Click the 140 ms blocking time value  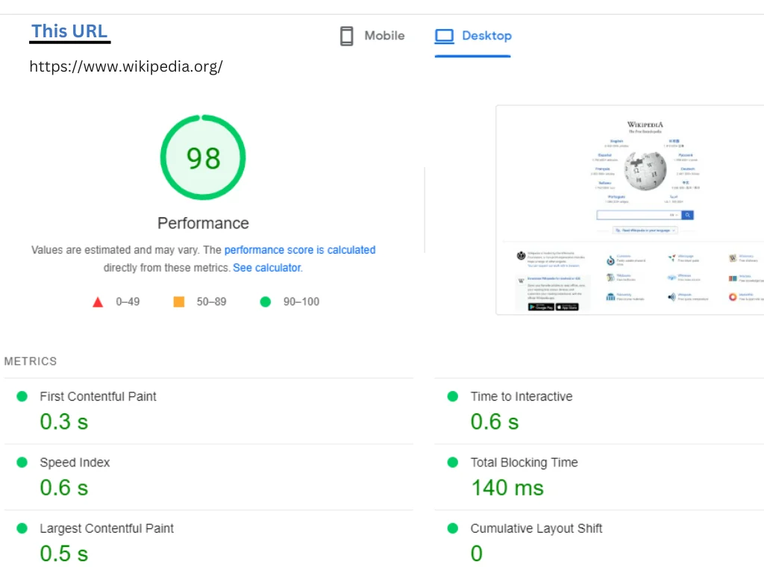[507, 488]
